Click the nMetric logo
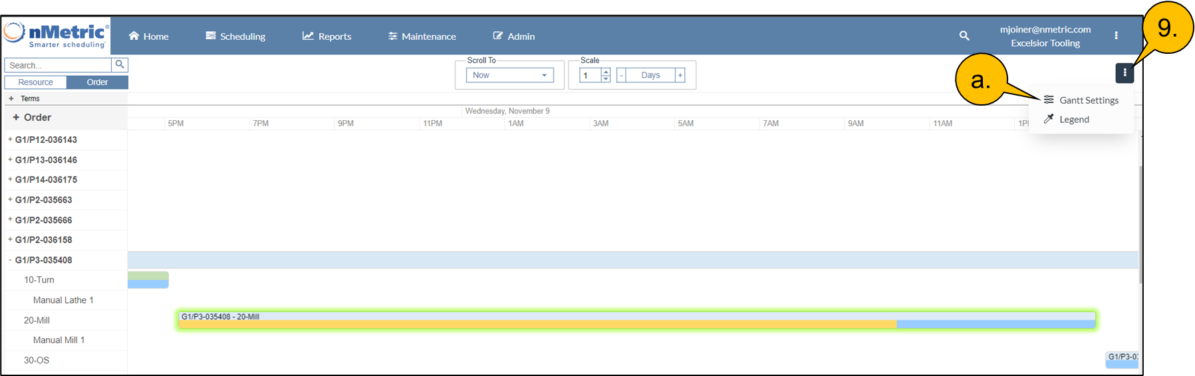 [56, 35]
